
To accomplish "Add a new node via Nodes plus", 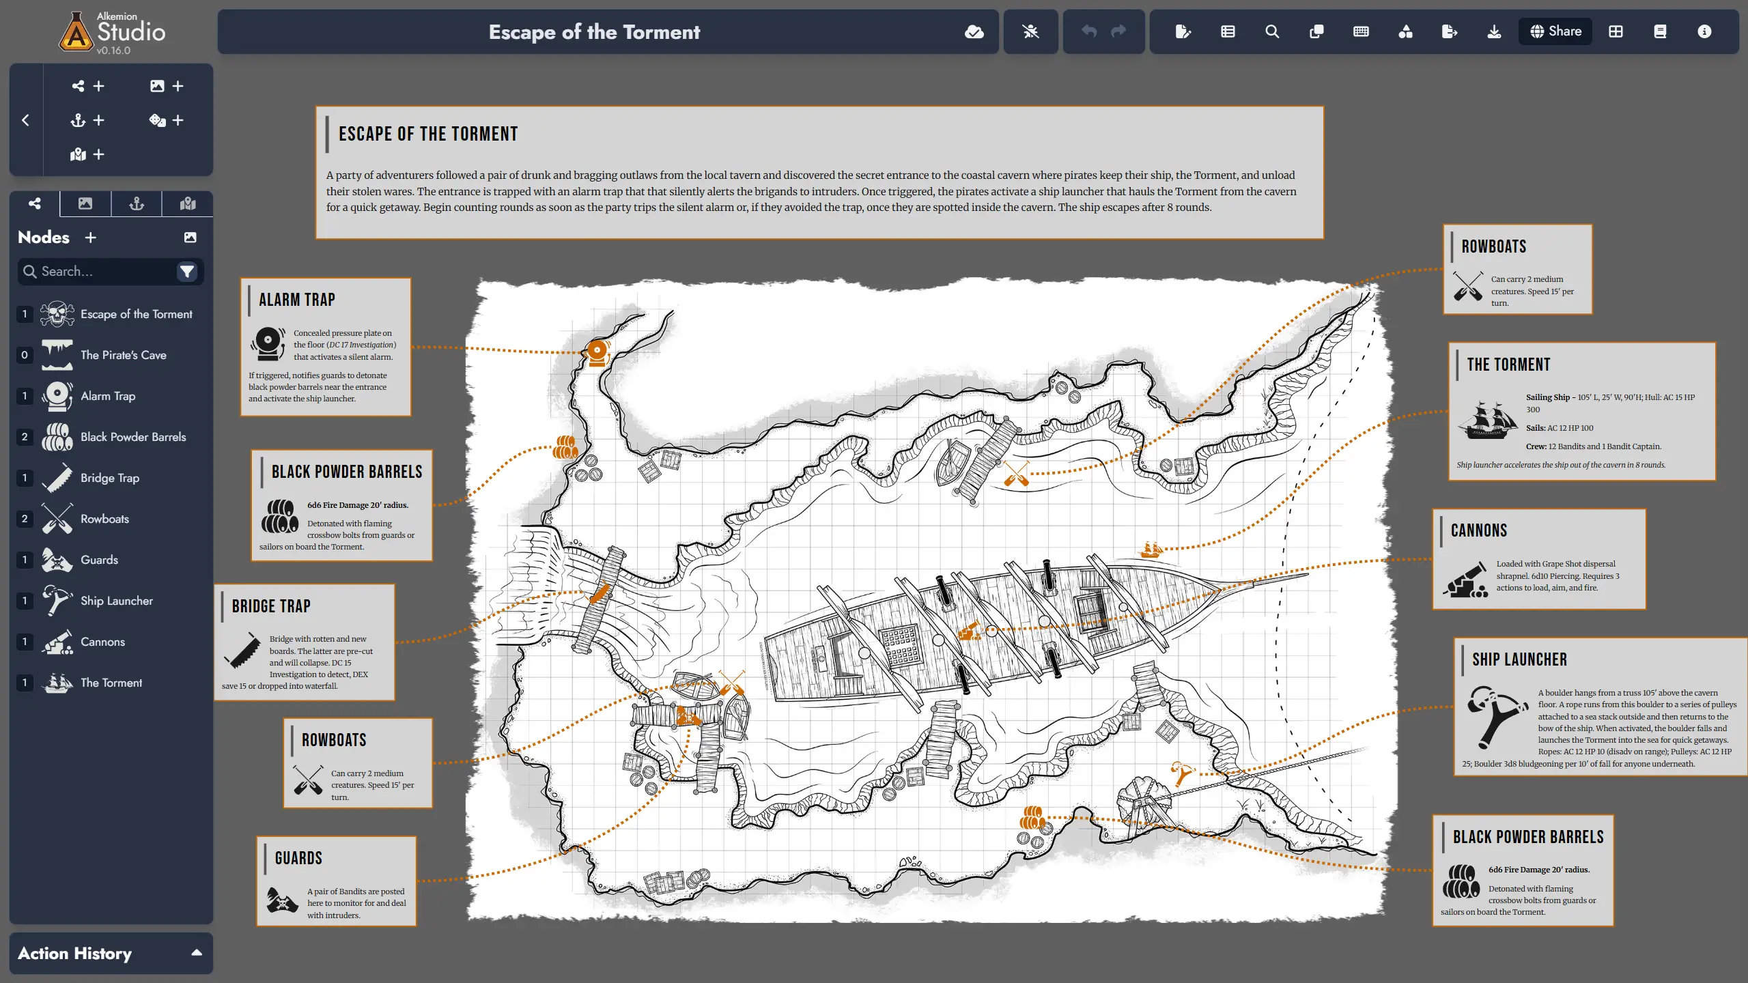I will pyautogui.click(x=90, y=237).
